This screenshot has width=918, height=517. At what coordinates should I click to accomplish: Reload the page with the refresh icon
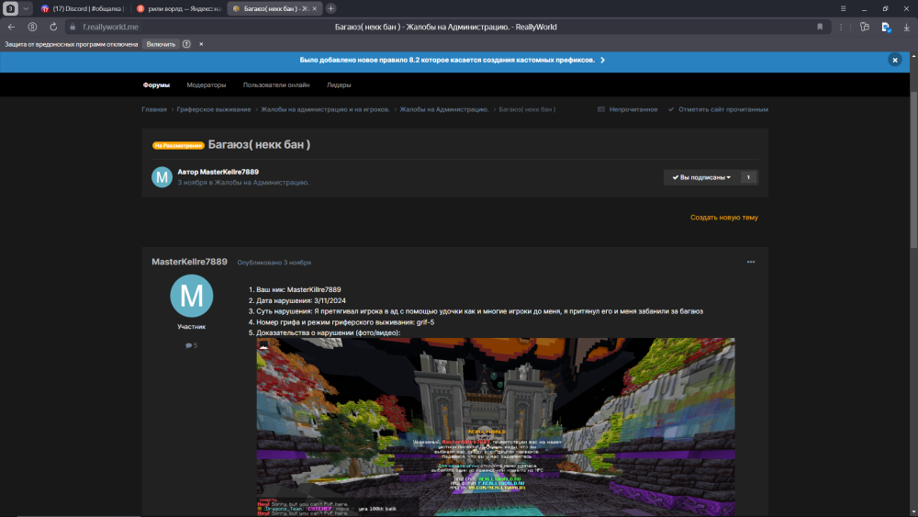click(53, 27)
